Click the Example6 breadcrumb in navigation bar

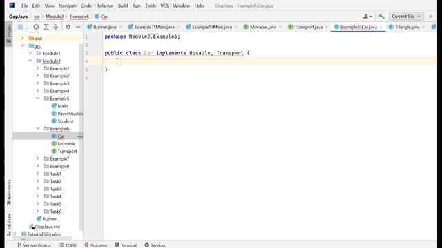point(79,17)
